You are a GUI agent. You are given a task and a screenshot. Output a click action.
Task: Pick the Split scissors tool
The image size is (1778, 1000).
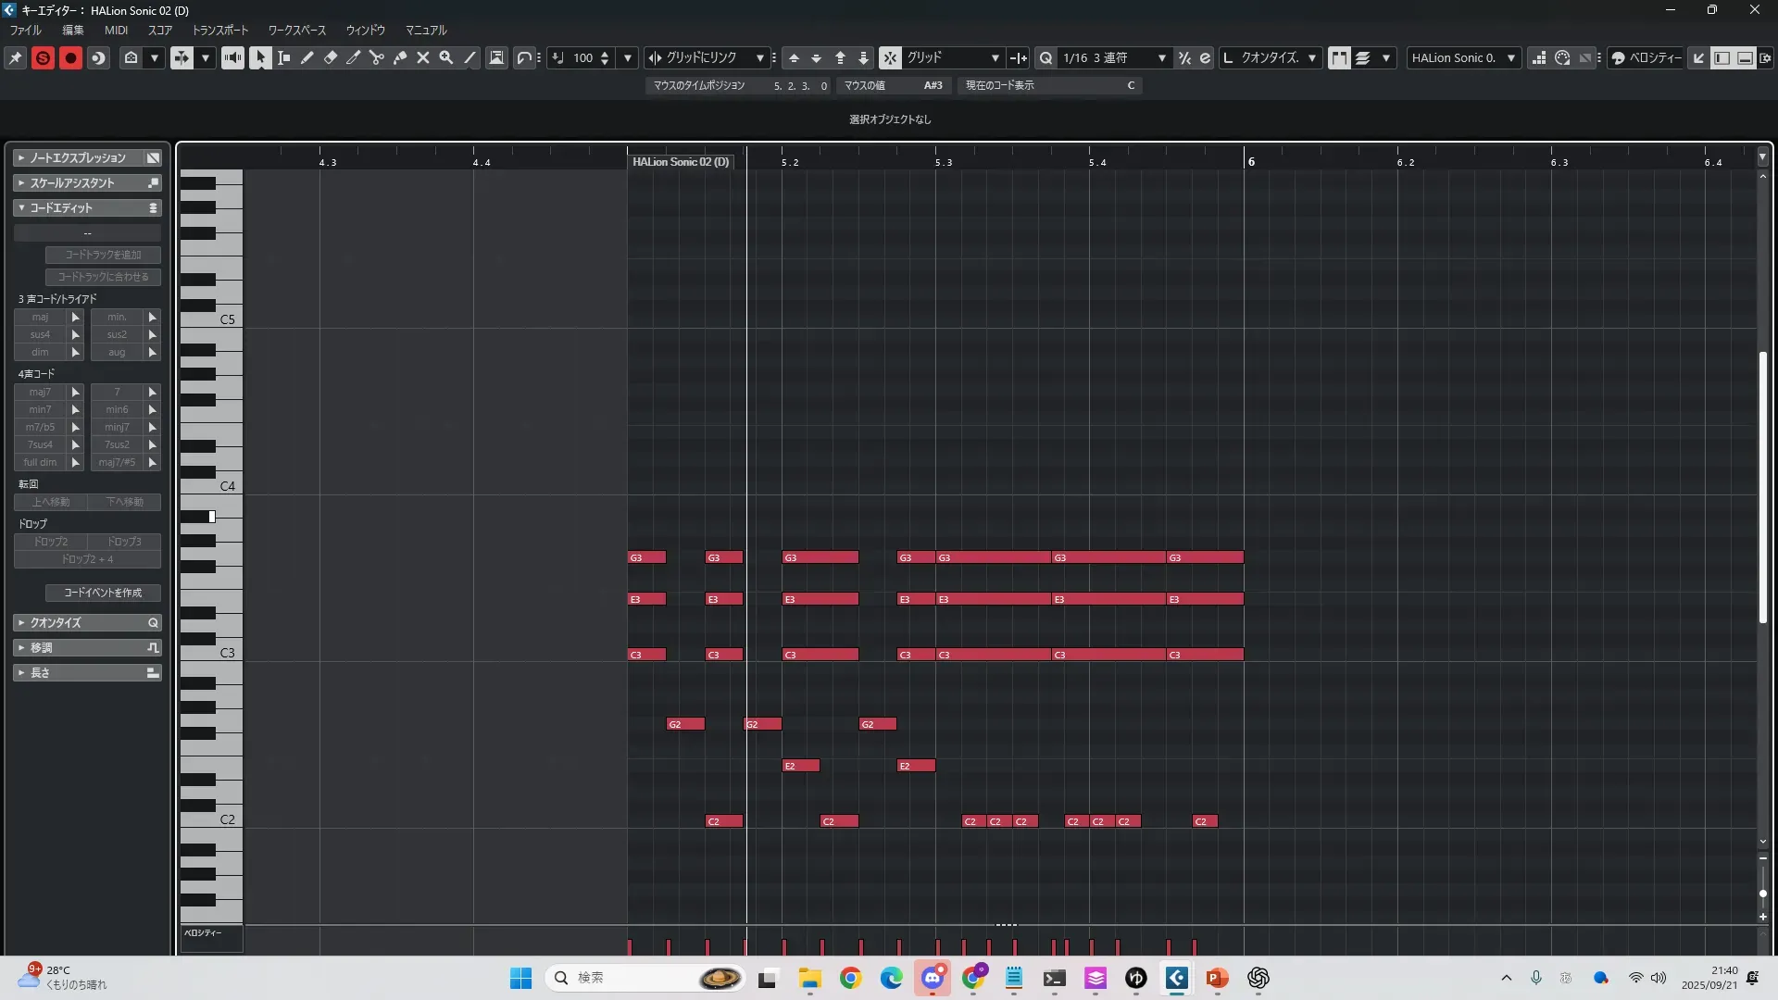(x=377, y=57)
